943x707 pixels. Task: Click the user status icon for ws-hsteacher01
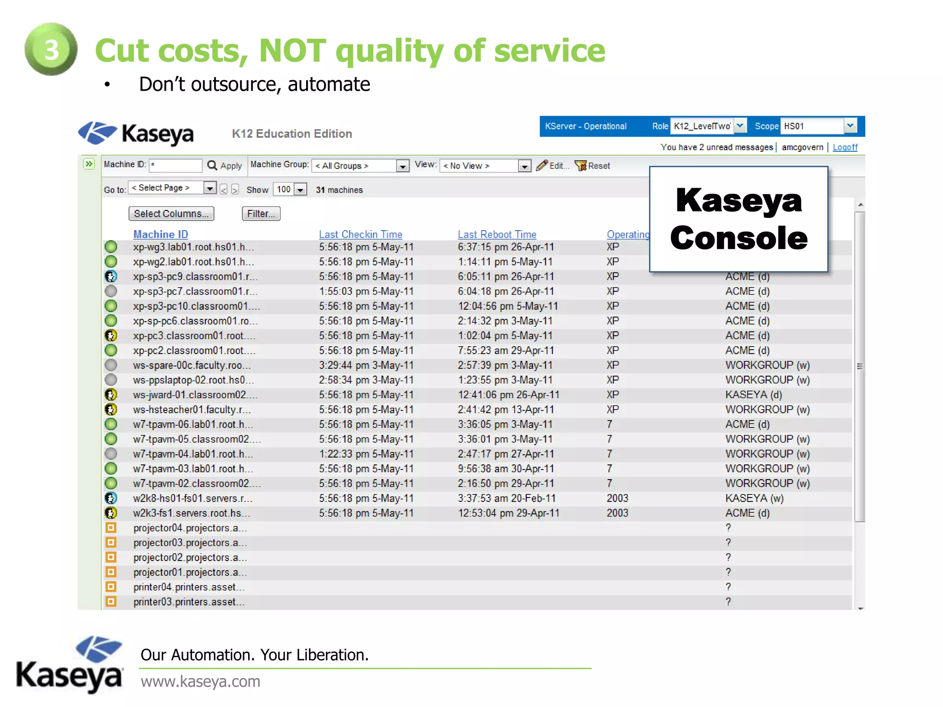click(x=111, y=409)
